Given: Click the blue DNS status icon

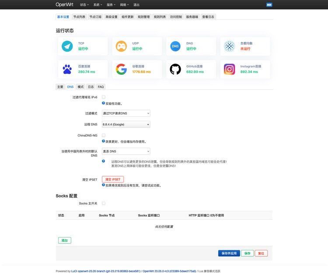Looking at the screenshot, I should pyautogui.click(x=175, y=46).
